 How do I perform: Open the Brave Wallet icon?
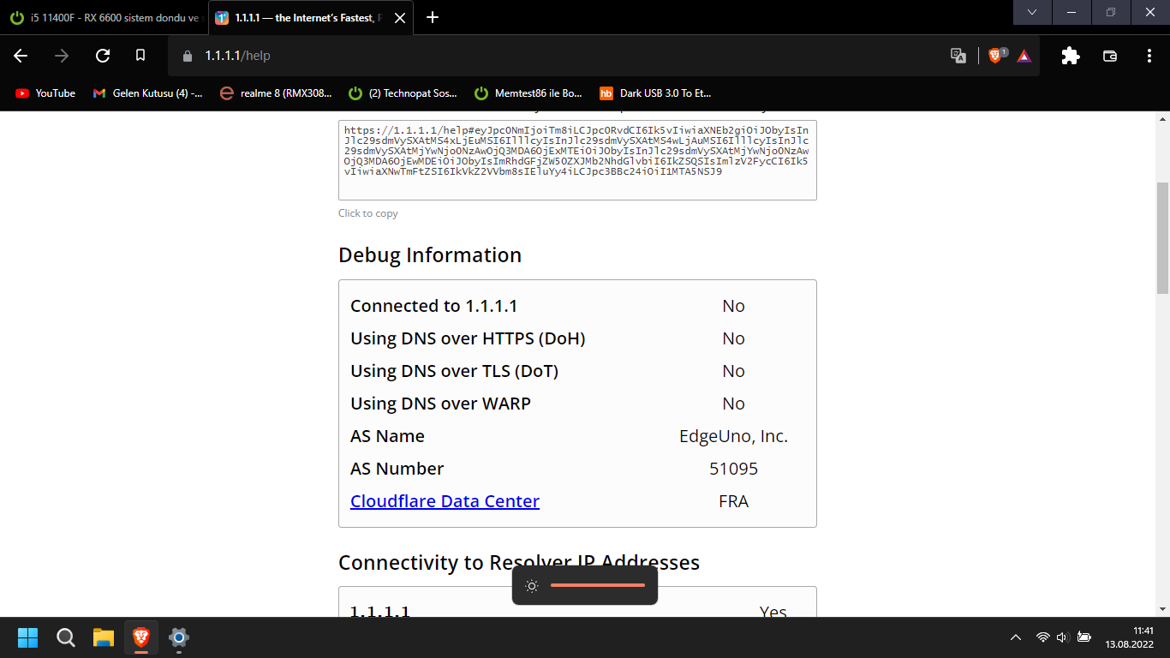[1110, 56]
